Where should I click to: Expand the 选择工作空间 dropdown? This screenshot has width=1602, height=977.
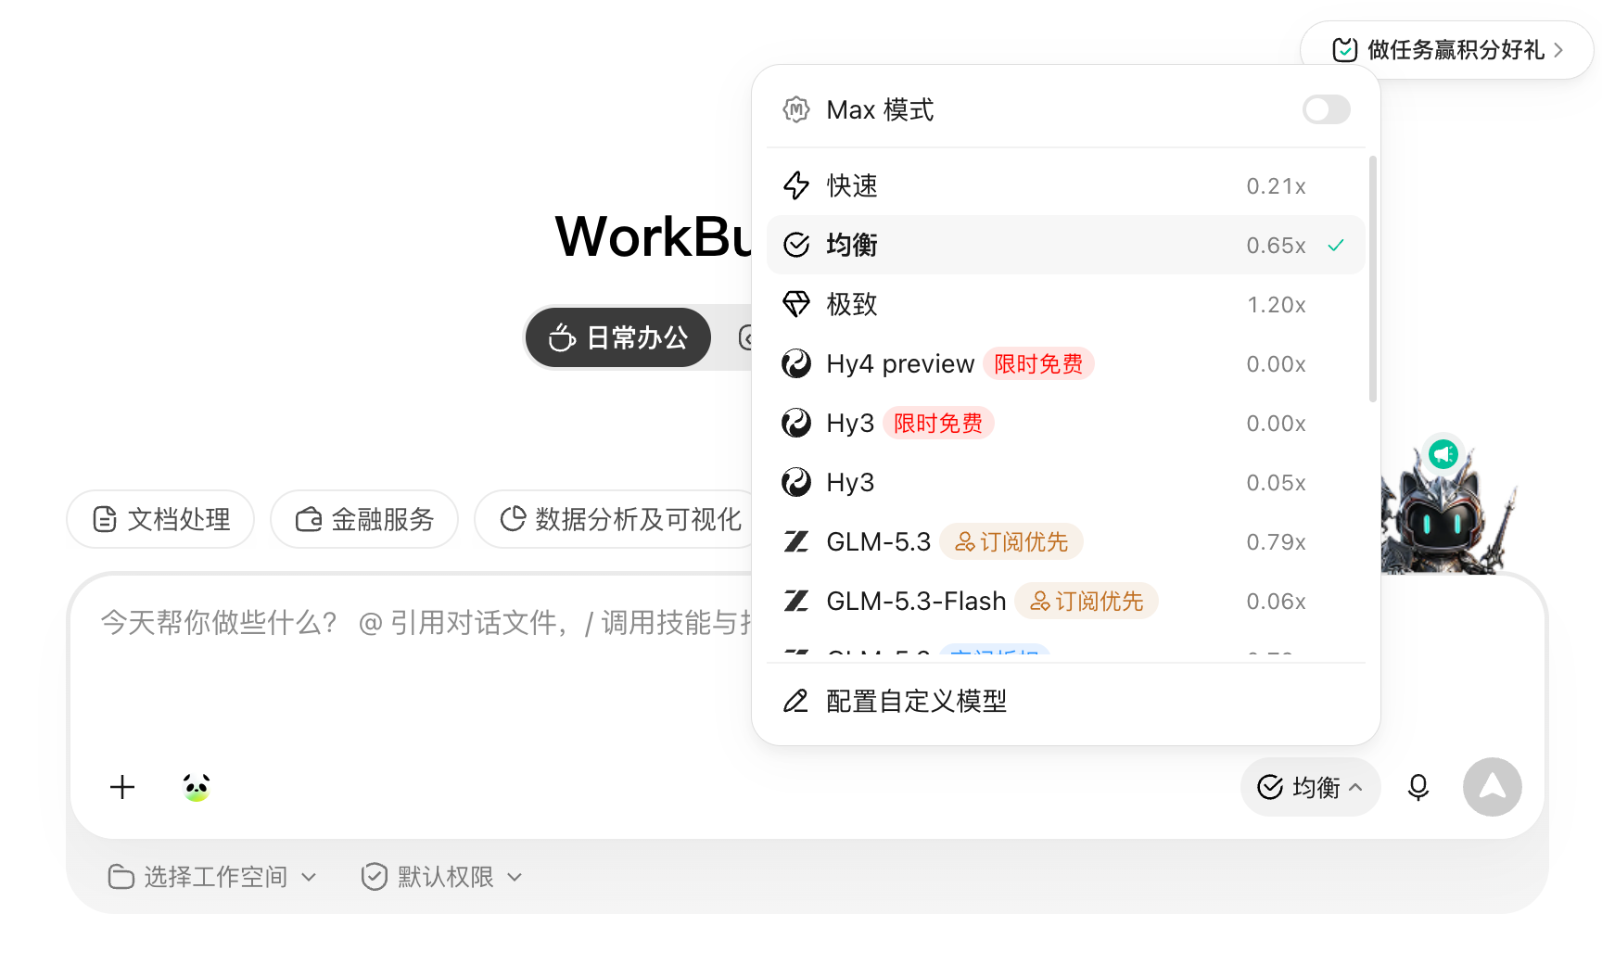[212, 876]
